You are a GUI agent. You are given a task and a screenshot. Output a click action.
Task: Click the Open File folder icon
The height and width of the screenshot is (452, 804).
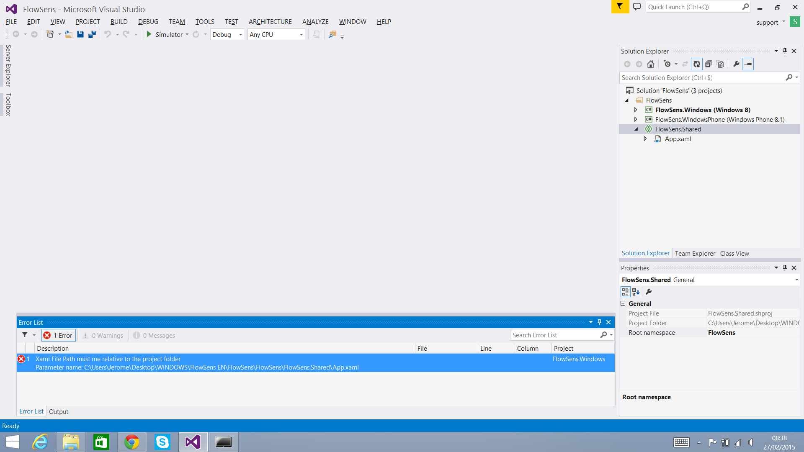(x=69, y=34)
